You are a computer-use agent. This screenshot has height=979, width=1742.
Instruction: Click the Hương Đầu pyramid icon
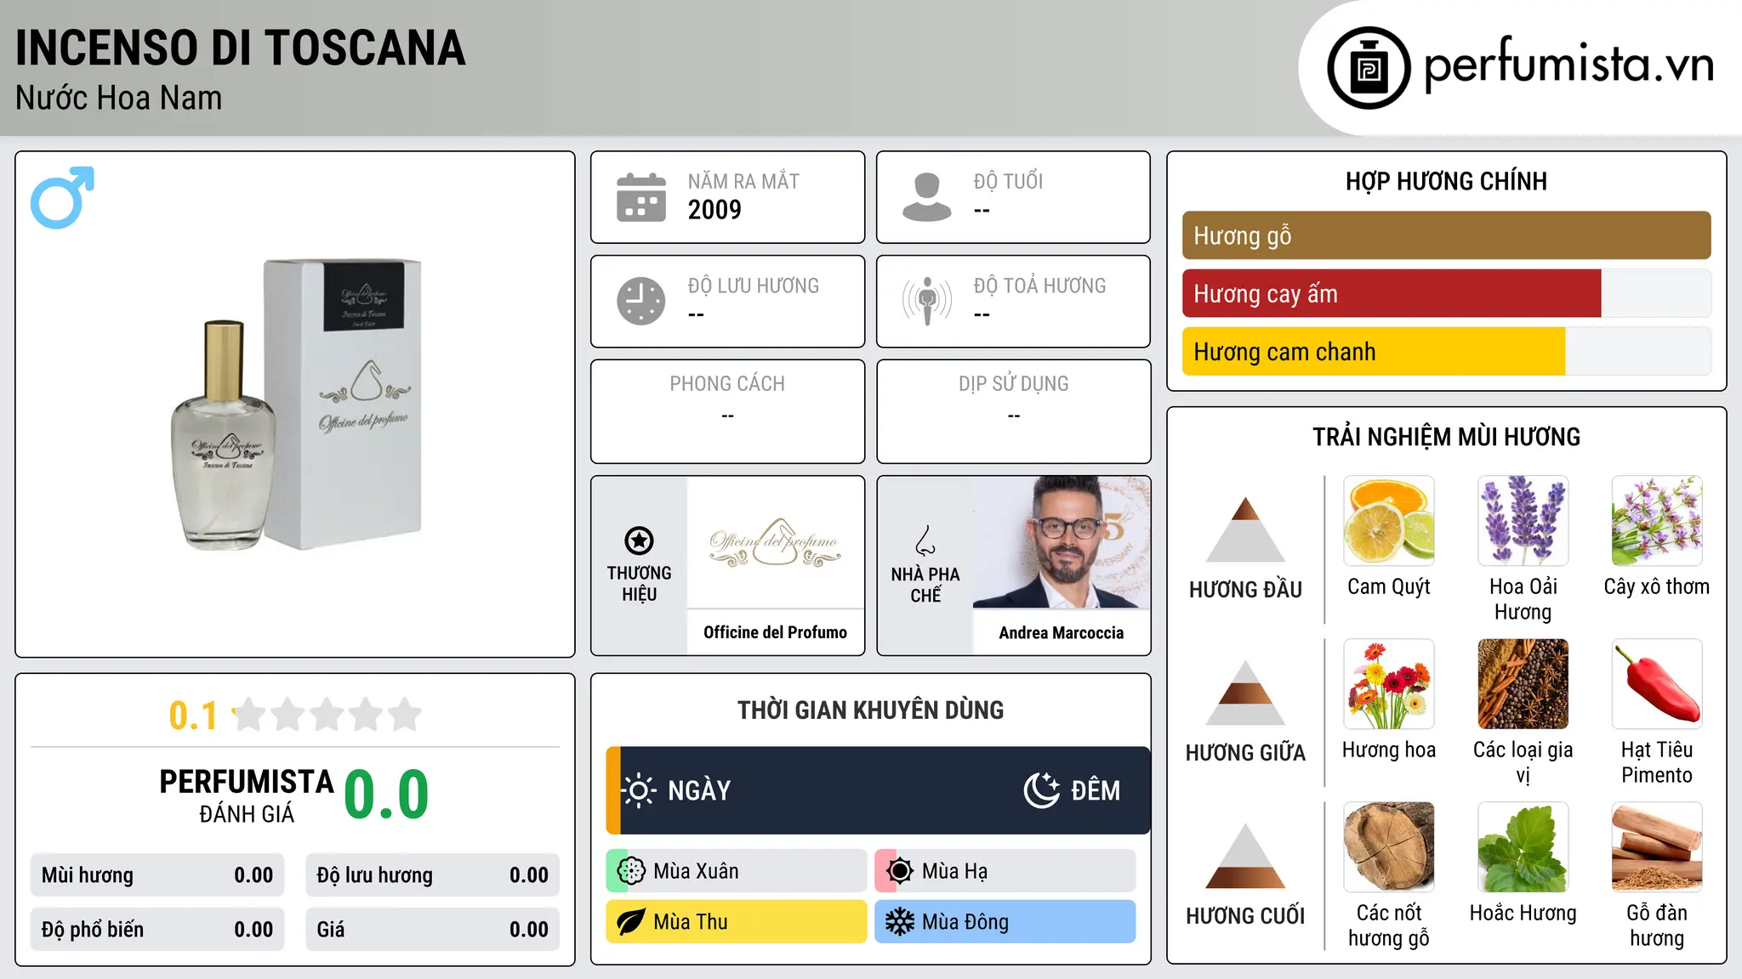[1245, 529]
